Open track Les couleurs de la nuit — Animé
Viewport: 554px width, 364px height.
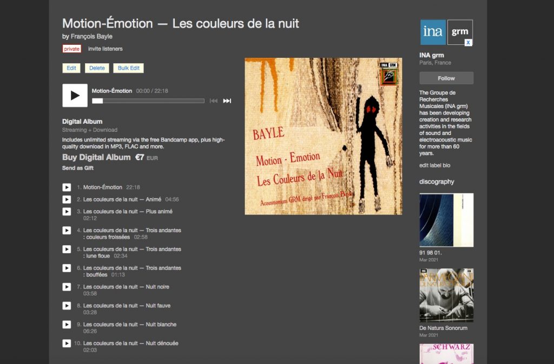pyautogui.click(x=122, y=199)
